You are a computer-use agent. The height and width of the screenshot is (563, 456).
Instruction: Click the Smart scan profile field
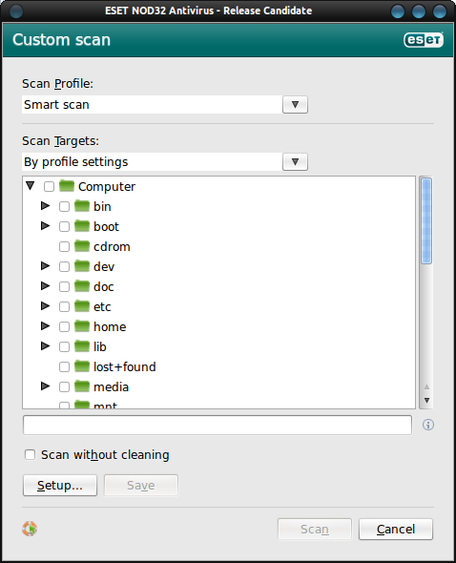[153, 104]
